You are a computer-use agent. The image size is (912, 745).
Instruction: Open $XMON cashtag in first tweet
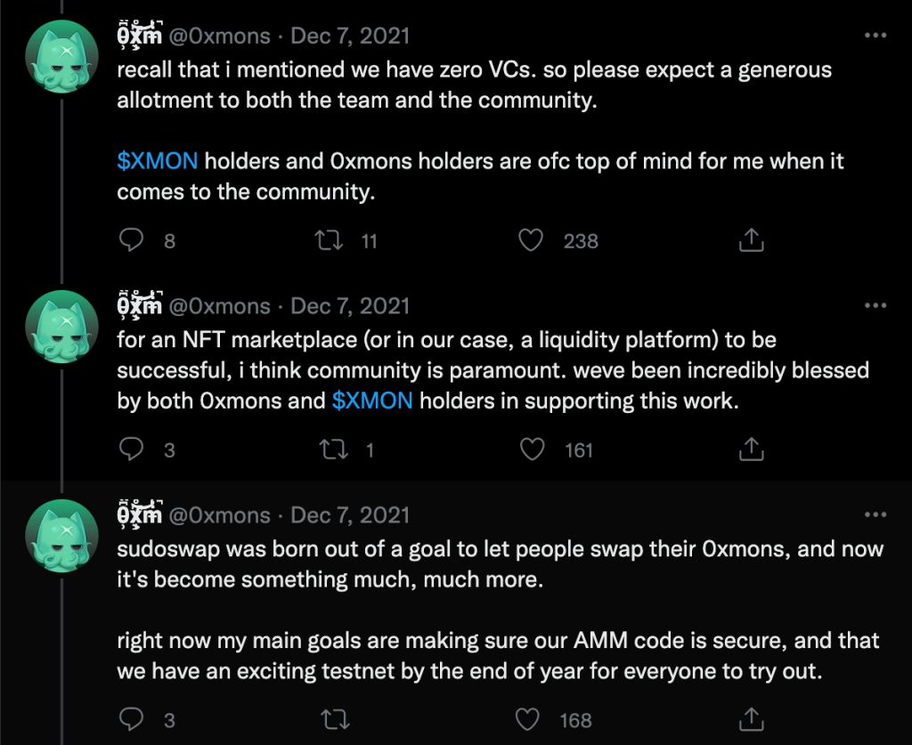[157, 162]
